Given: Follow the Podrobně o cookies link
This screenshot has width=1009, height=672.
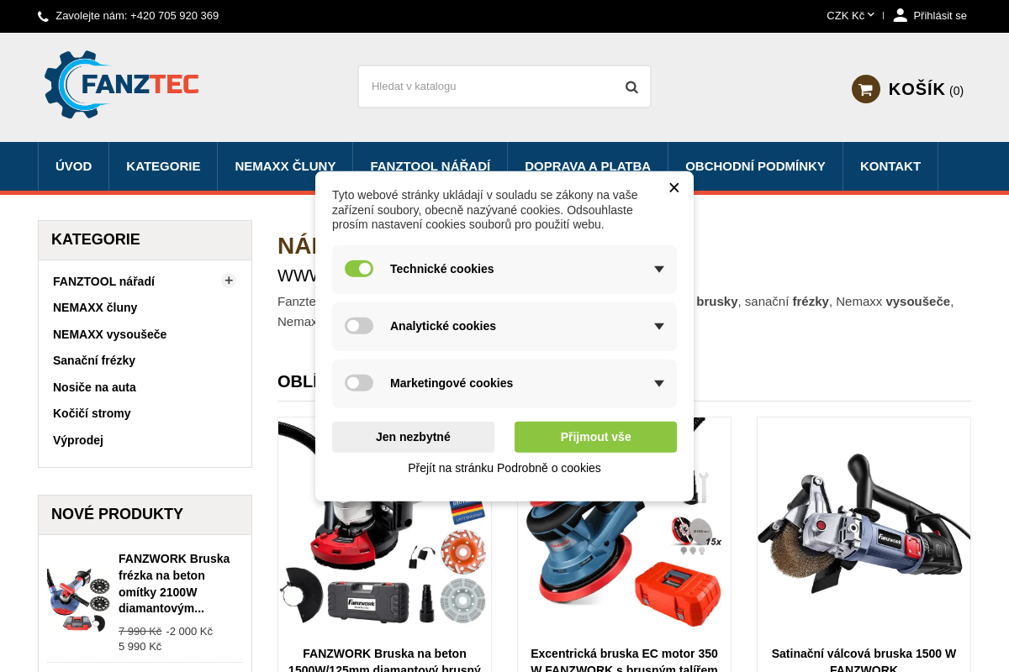Looking at the screenshot, I should [x=504, y=468].
